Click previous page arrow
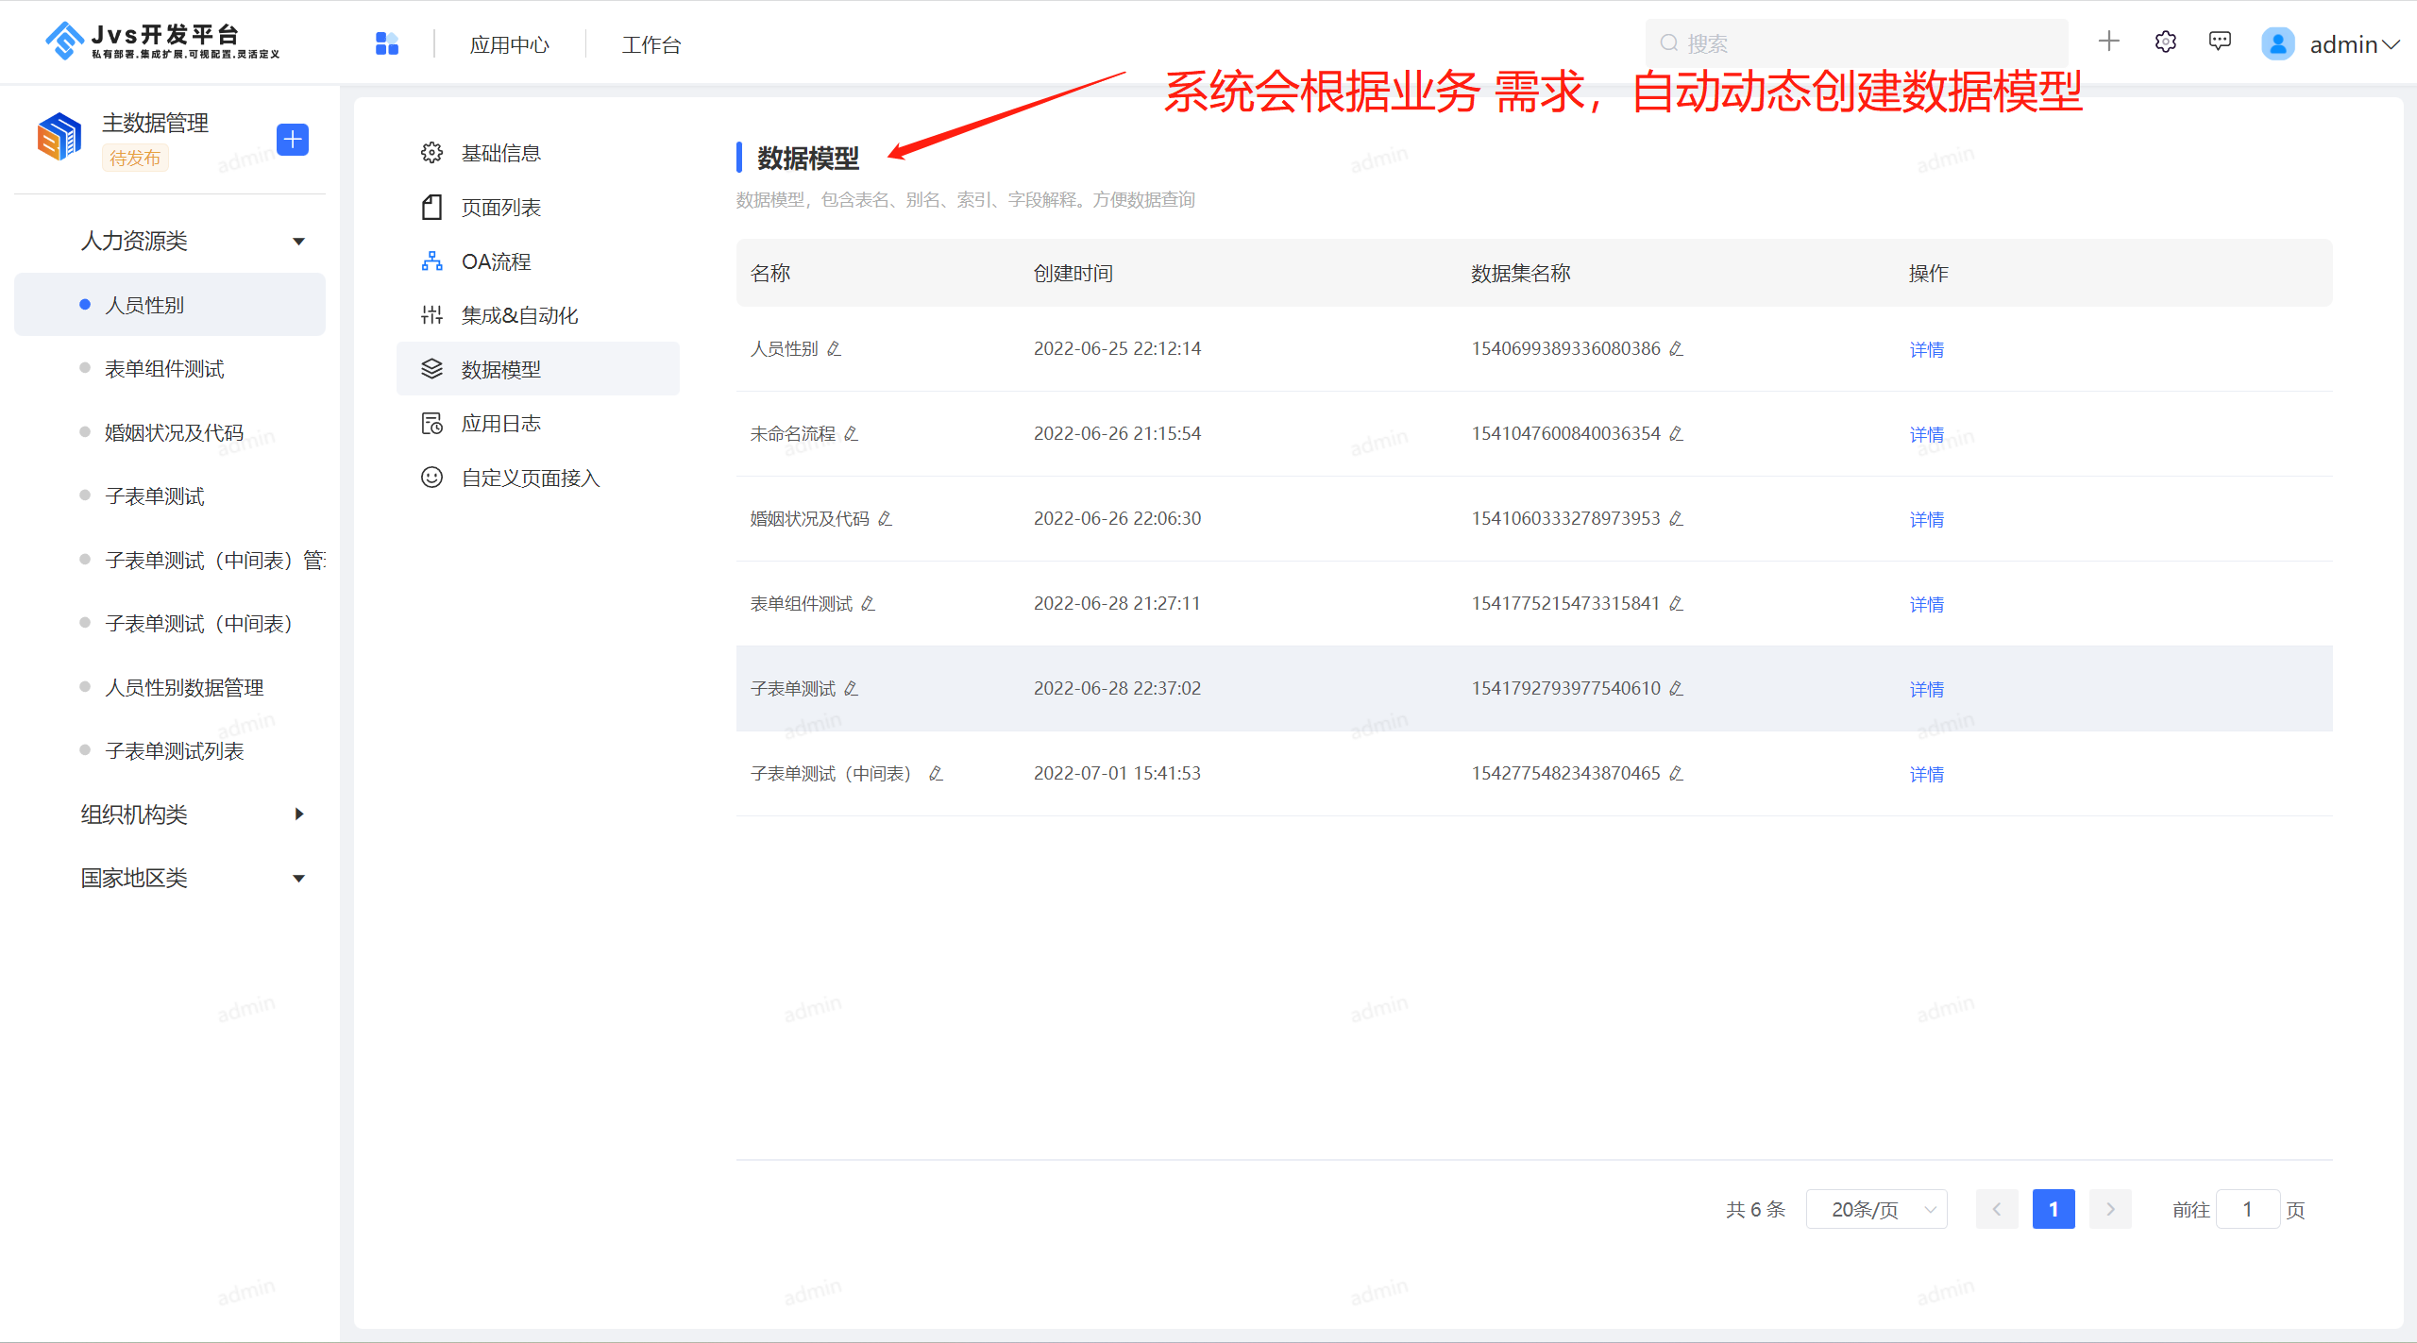This screenshot has width=2417, height=1343. 1997,1209
